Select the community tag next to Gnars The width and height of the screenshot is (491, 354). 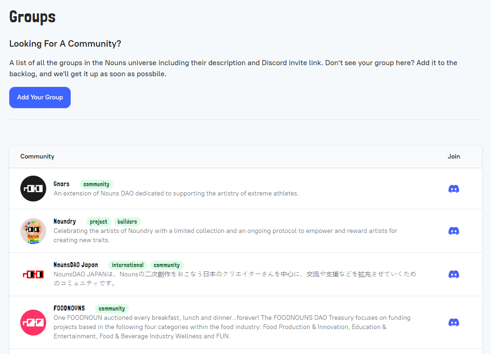(97, 184)
